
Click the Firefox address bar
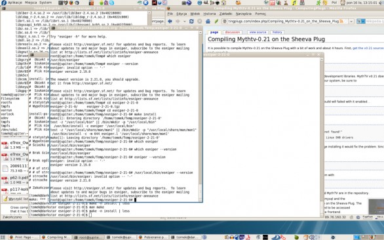tap(284, 22)
